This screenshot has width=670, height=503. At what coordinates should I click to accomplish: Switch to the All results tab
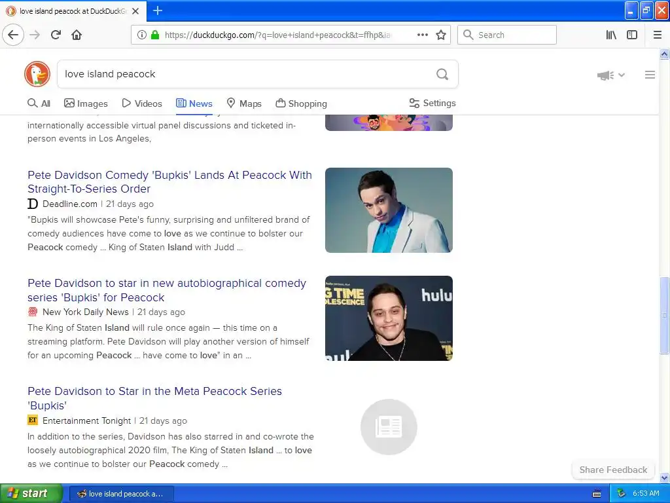pos(39,103)
